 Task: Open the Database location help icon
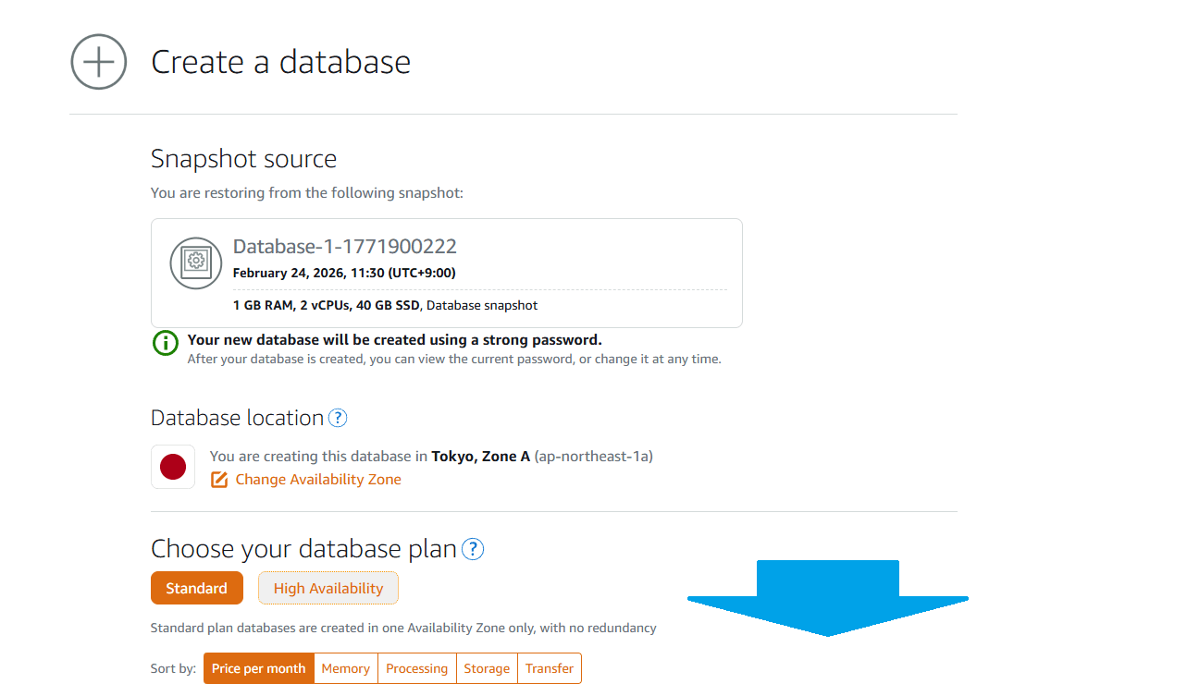(338, 418)
